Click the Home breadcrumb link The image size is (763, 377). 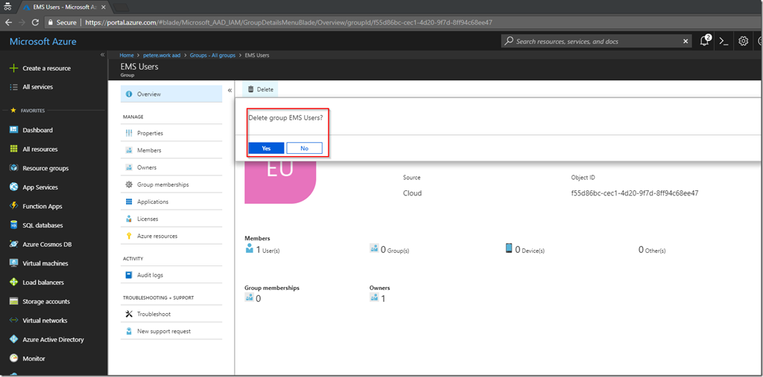pos(127,55)
